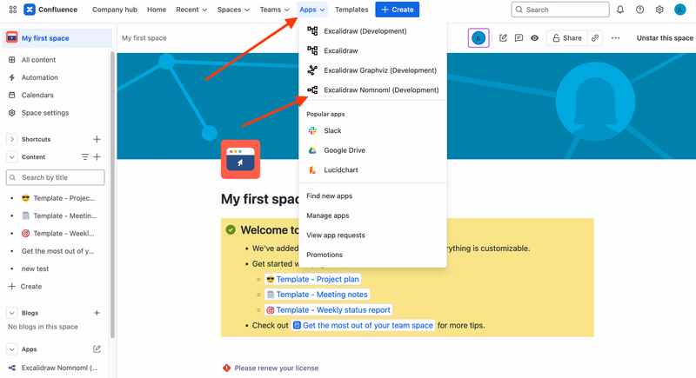The height and width of the screenshot is (378, 696).
Task: Open Template - Project plan link in page
Action: coord(313,279)
